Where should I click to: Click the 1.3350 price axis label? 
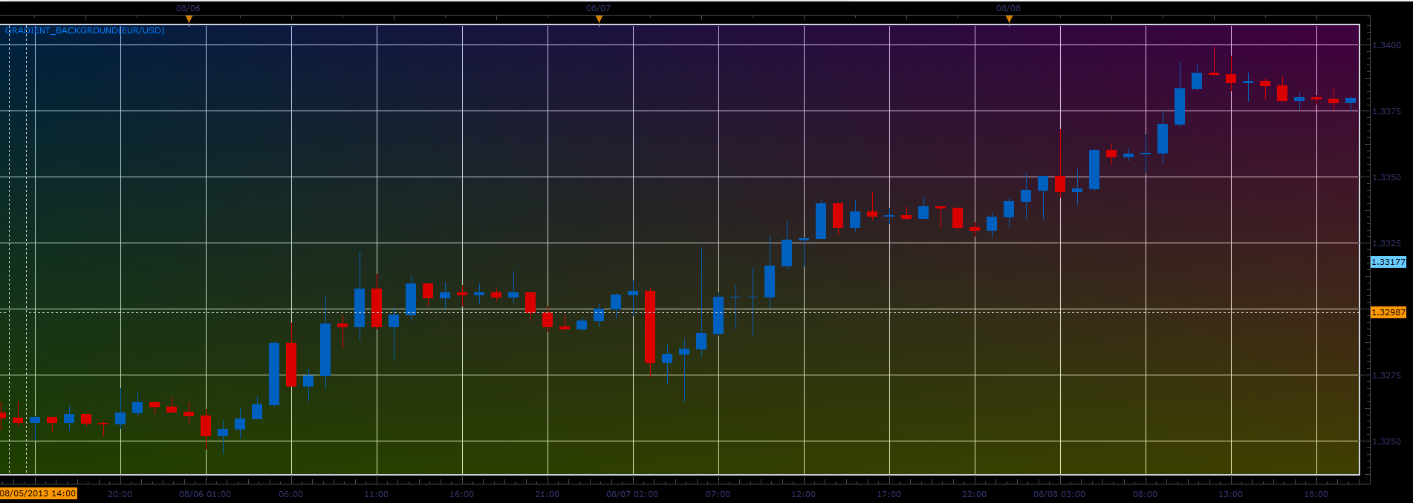[x=1386, y=177]
